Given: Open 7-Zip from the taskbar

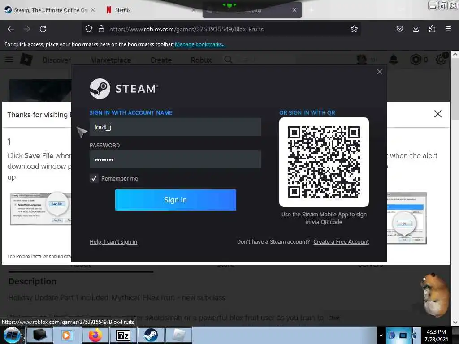Looking at the screenshot, I should pos(123,335).
